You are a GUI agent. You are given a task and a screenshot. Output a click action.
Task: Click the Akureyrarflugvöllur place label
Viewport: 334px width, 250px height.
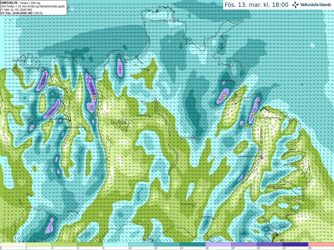click(59, 119)
